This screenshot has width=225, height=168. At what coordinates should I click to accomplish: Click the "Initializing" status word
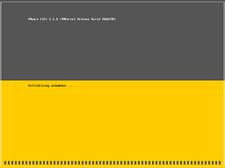[x=39, y=86]
